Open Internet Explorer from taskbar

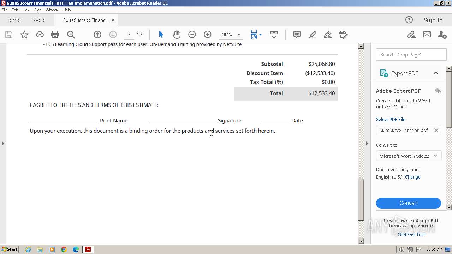(x=28, y=249)
